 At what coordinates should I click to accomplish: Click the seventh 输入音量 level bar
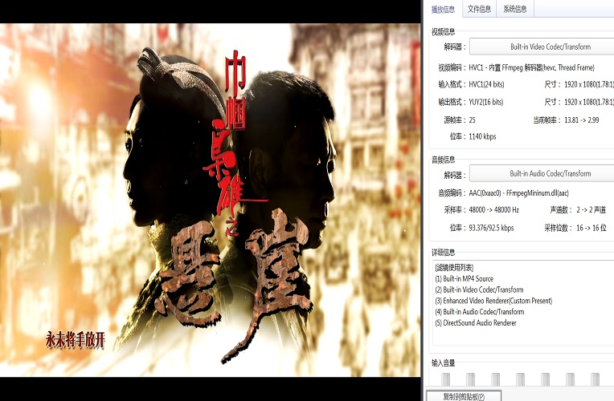pos(596,379)
